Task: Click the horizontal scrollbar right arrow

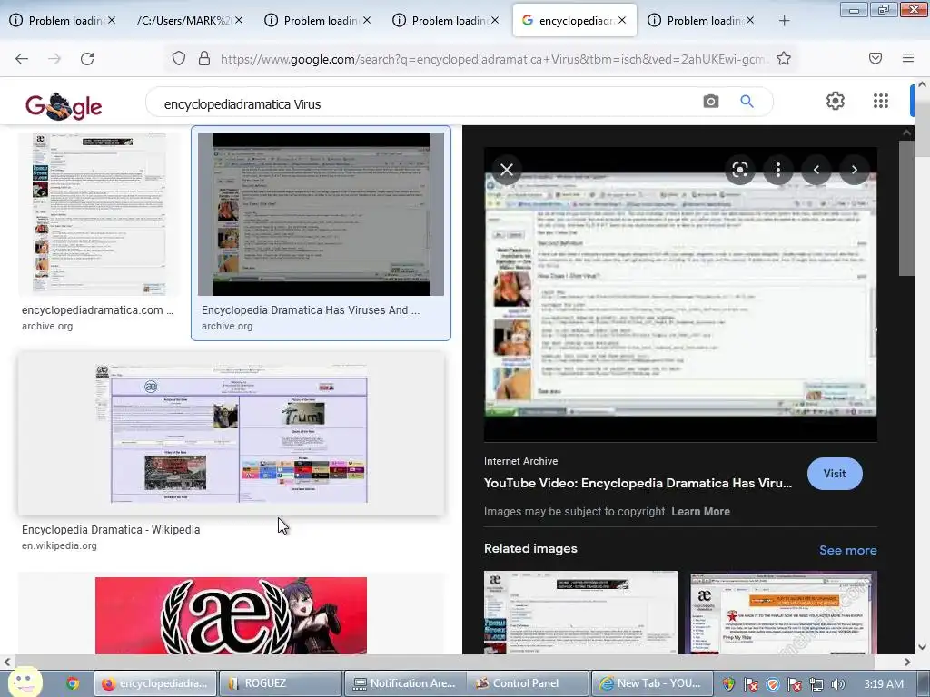Action: (x=907, y=662)
